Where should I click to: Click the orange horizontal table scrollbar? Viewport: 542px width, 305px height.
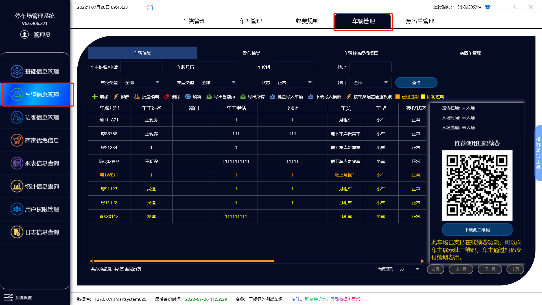point(184,261)
